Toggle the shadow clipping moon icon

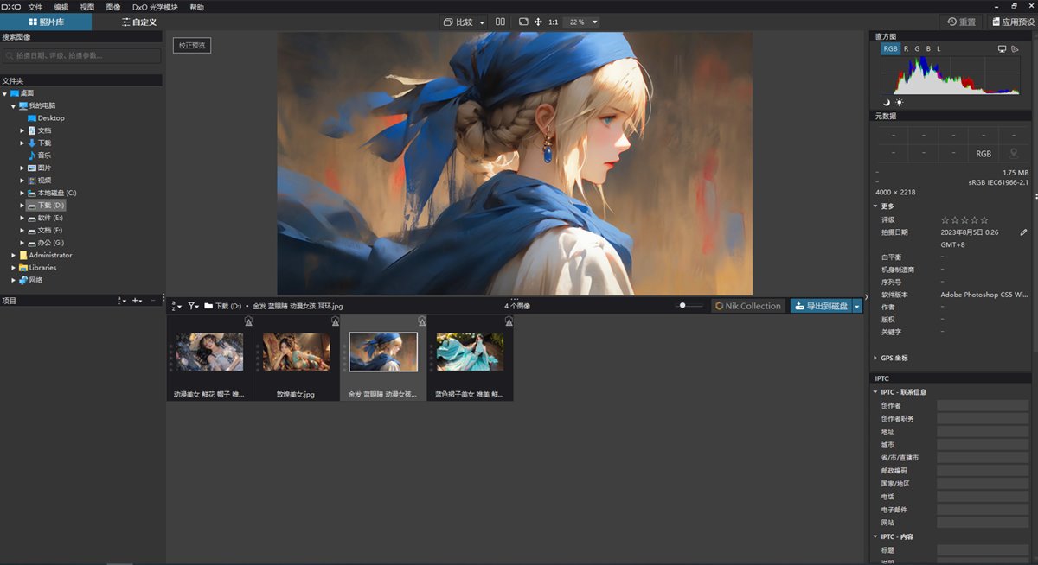pyautogui.click(x=886, y=102)
